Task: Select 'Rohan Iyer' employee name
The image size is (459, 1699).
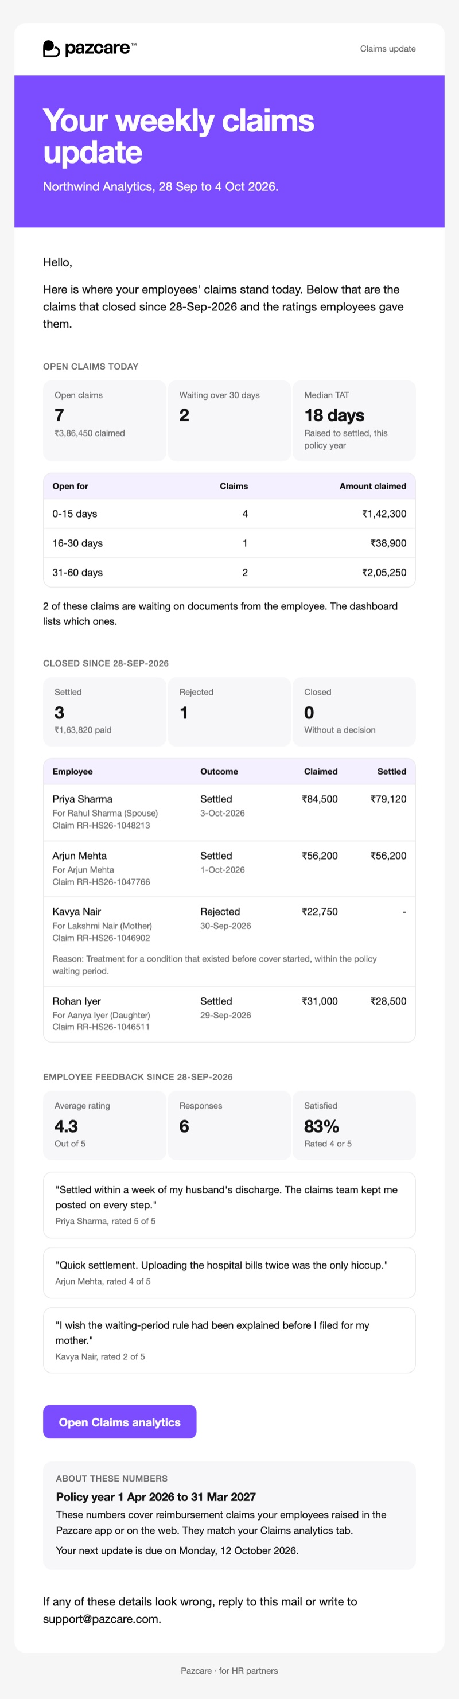Action: tap(76, 1001)
